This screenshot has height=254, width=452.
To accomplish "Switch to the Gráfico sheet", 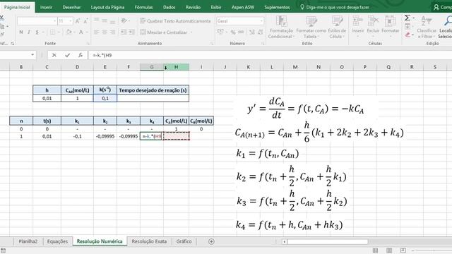I will click(184, 241).
